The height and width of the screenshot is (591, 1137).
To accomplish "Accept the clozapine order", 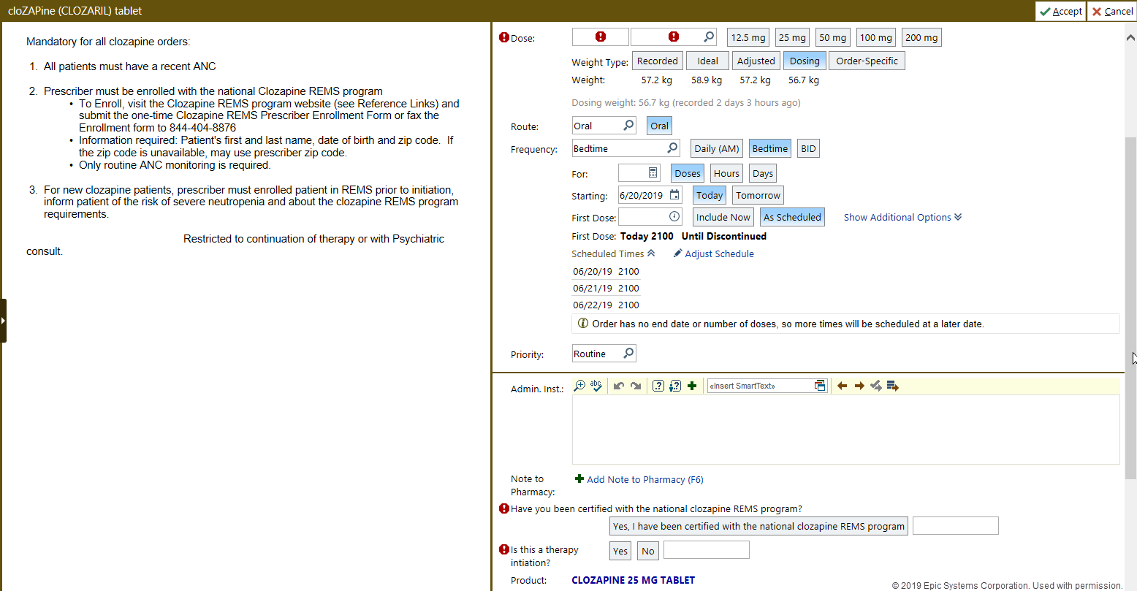I will click(1060, 11).
